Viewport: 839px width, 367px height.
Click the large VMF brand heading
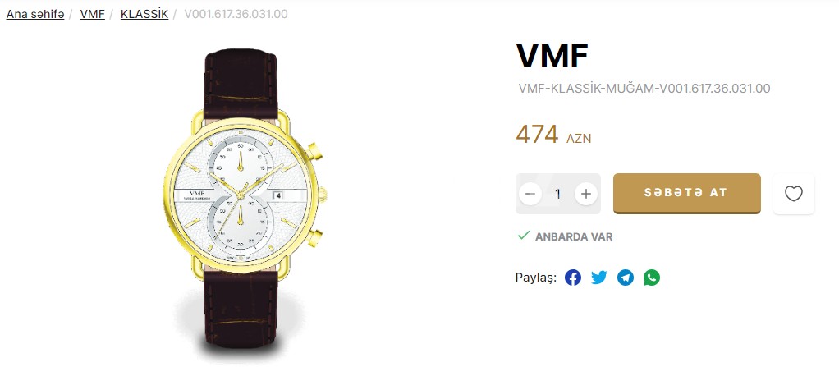tap(552, 55)
